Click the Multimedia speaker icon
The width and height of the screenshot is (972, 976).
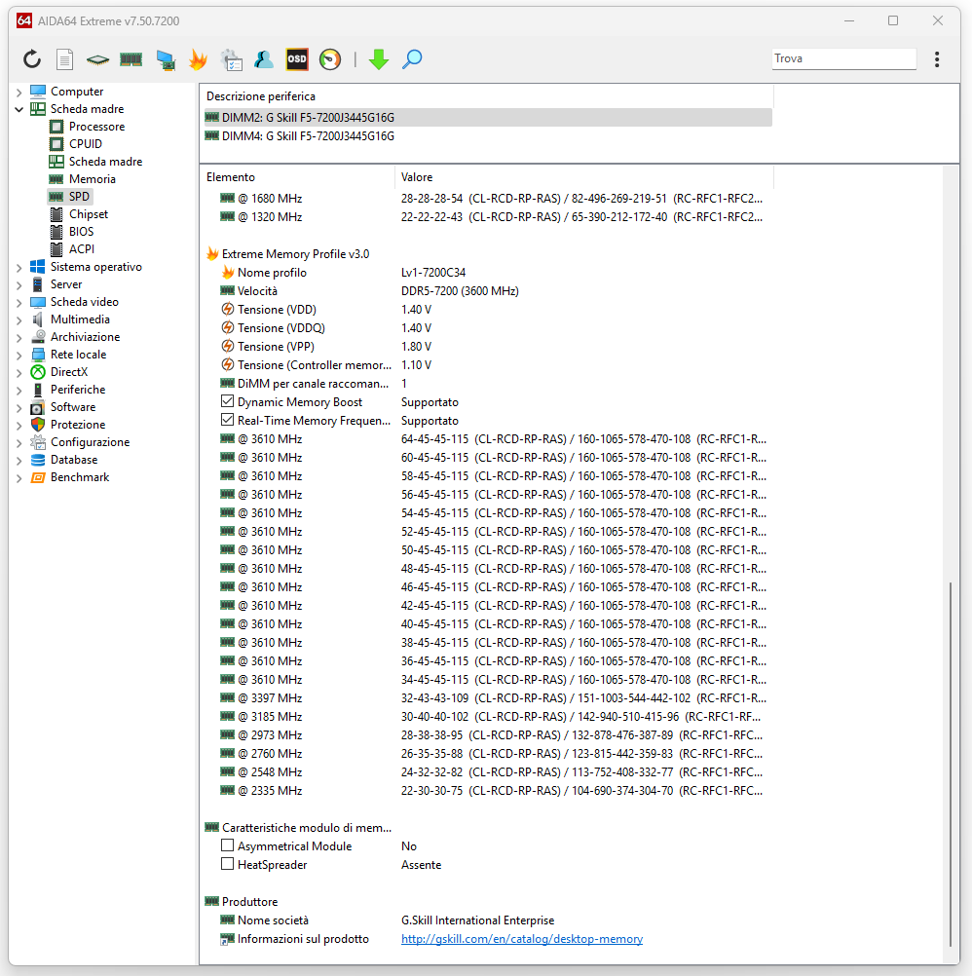pyautogui.click(x=38, y=319)
